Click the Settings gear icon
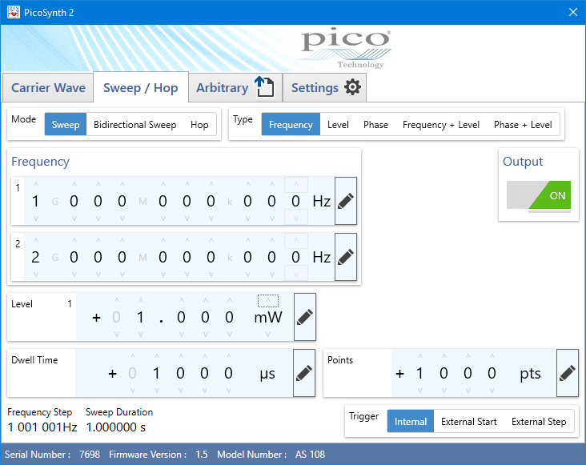This screenshot has height=465, width=586. [352, 87]
